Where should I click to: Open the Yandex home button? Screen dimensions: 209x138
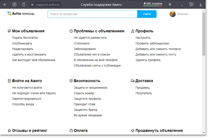[14, 5]
